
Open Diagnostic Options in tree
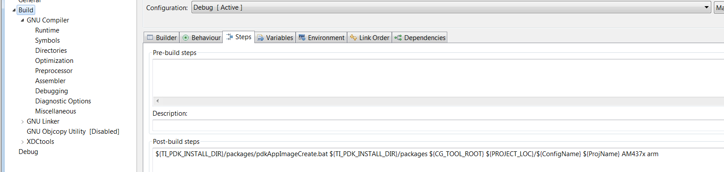(x=63, y=101)
